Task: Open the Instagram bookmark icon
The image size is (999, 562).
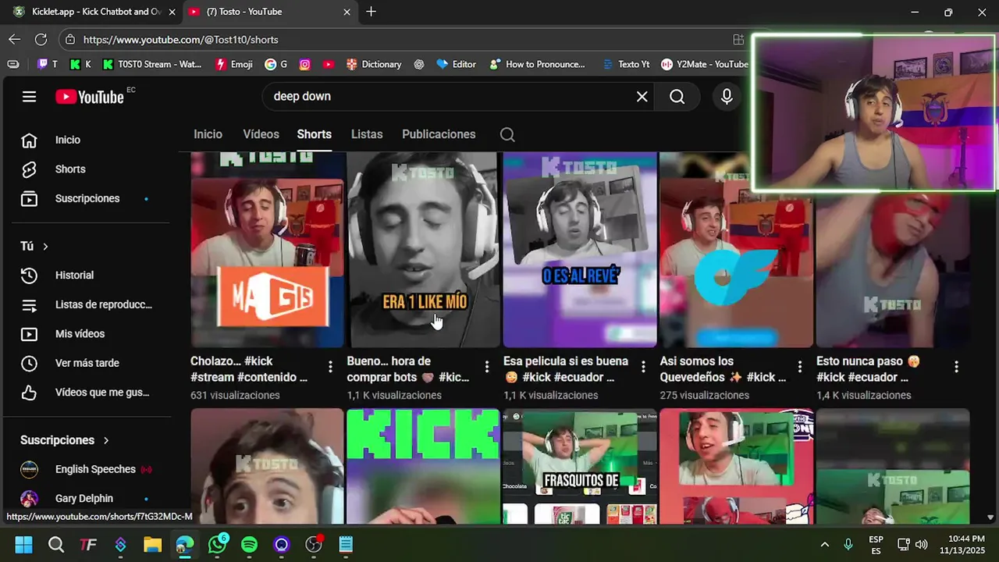Action: coord(305,64)
